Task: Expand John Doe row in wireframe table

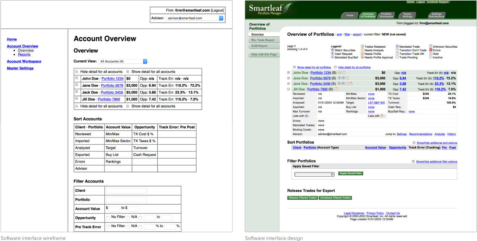Action: (x=76, y=78)
